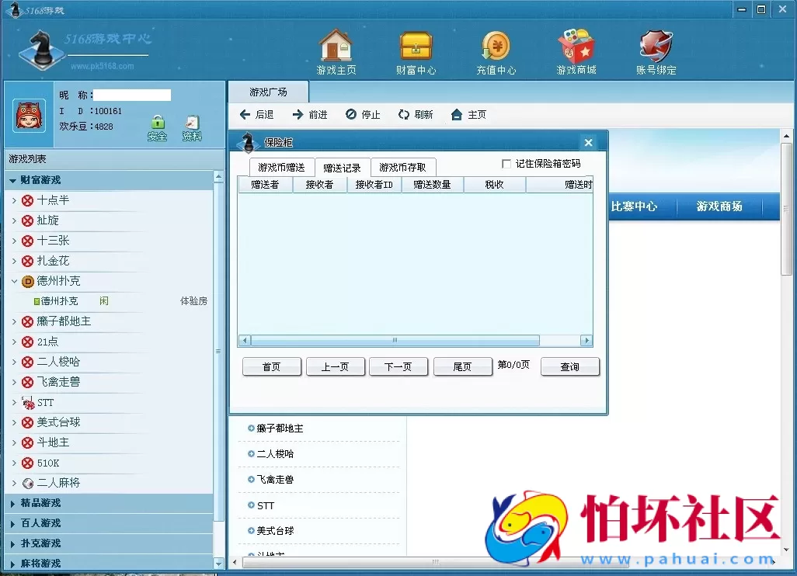Click the 下一页 button
Image resolution: width=797 pixels, height=576 pixels.
(398, 367)
